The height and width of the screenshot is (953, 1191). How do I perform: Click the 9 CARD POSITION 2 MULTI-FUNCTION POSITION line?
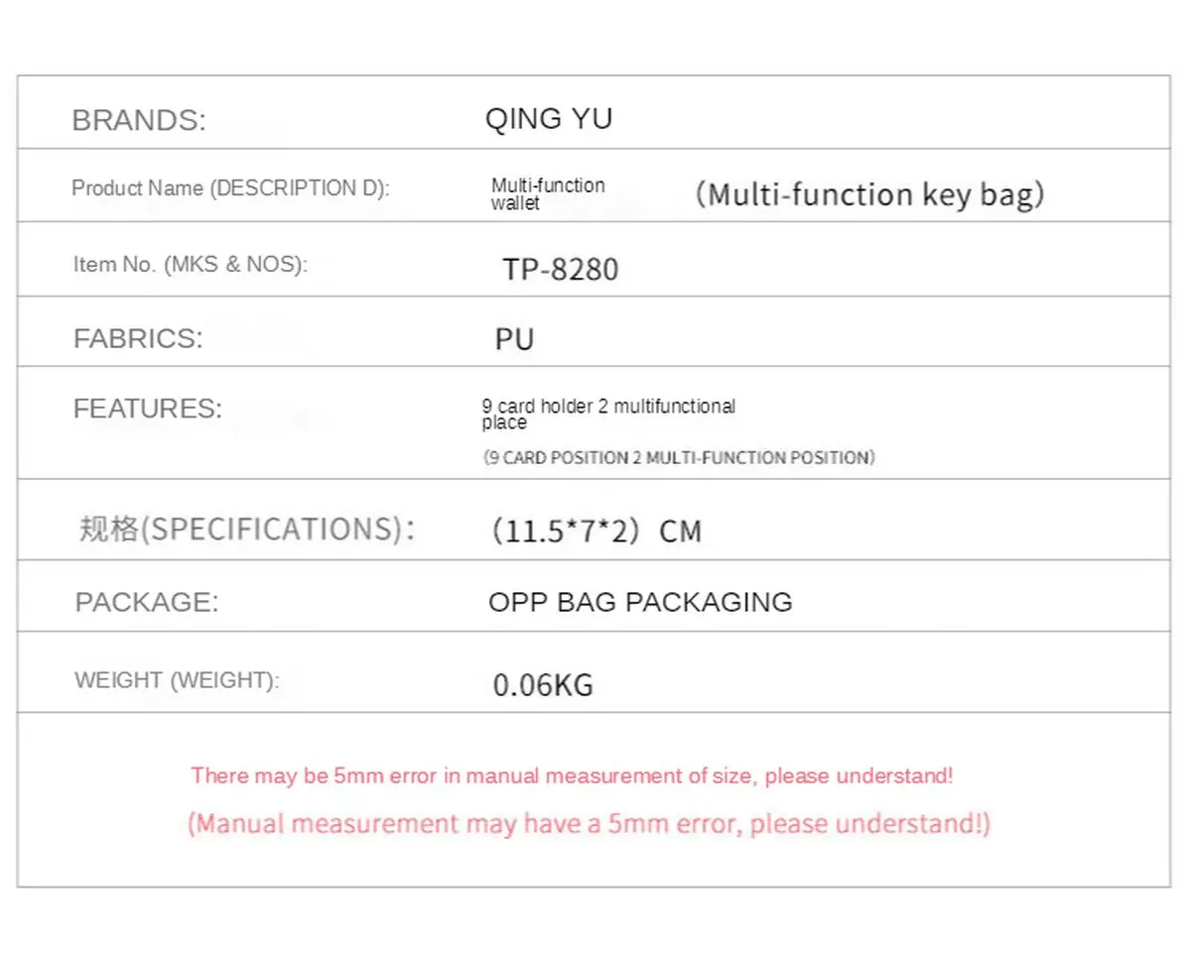[x=679, y=458]
